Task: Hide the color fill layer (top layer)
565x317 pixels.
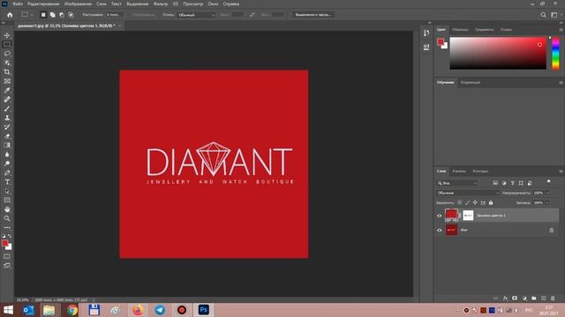Action: click(x=440, y=216)
